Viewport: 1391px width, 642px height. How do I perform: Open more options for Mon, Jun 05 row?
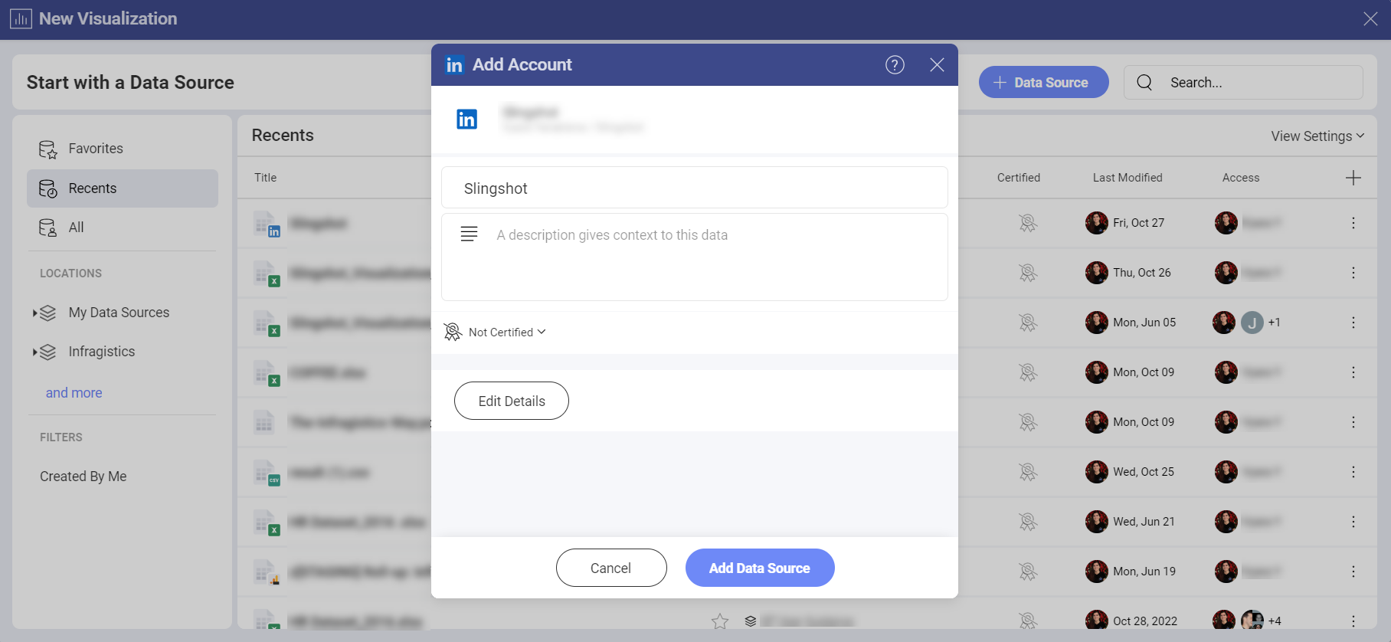coord(1353,323)
